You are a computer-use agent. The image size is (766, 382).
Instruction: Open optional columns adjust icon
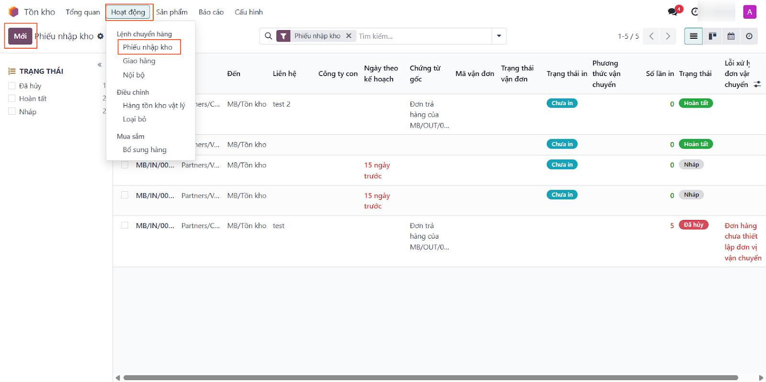click(757, 84)
